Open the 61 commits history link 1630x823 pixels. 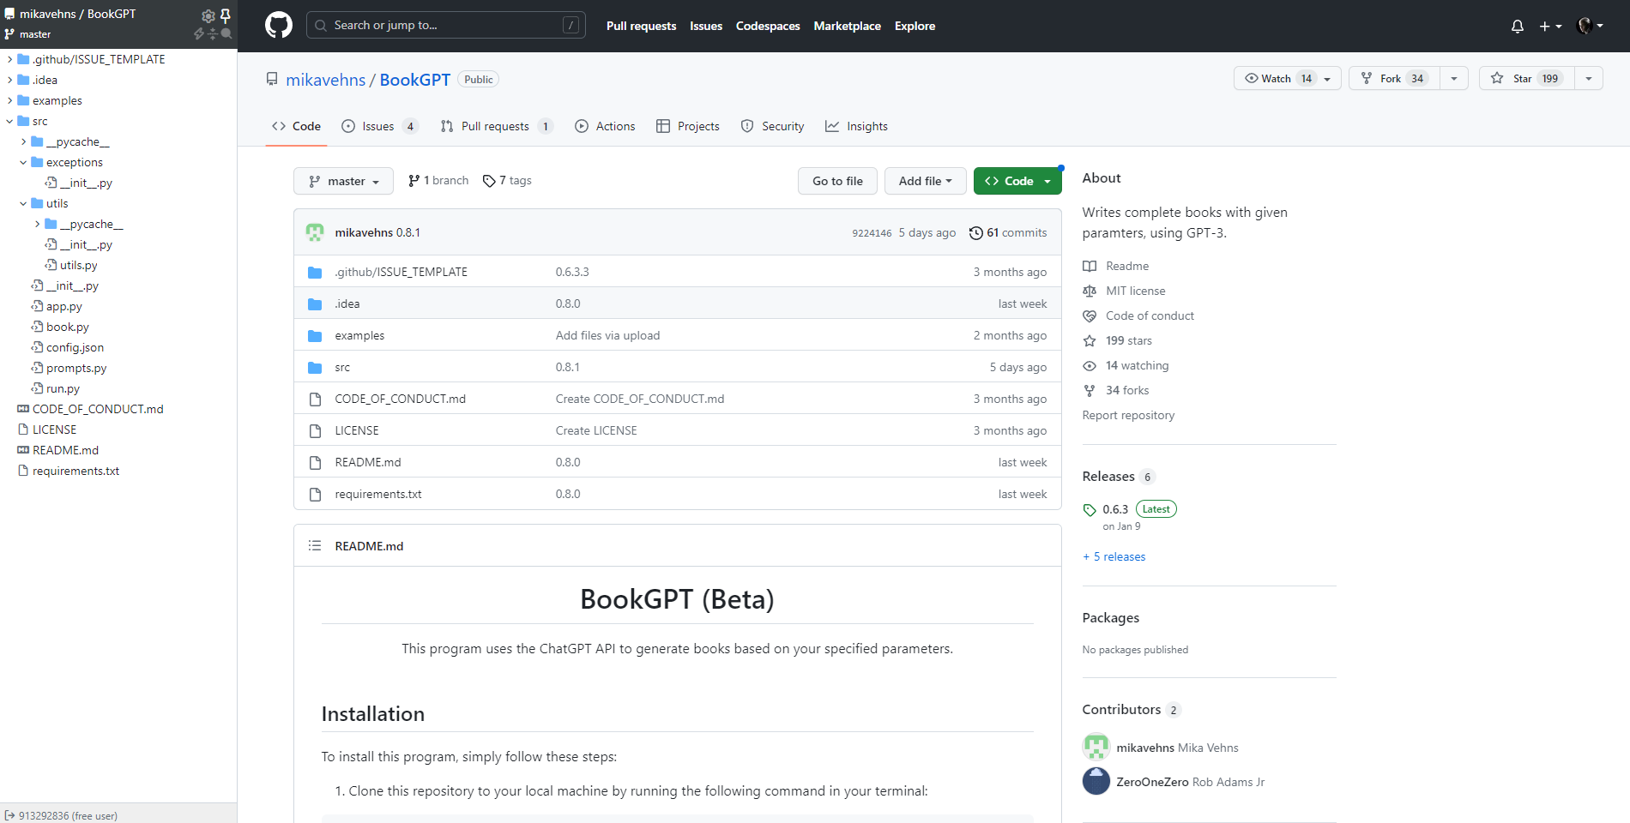click(1008, 232)
